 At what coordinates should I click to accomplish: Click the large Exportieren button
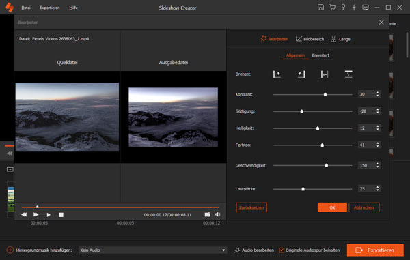[x=375, y=250]
